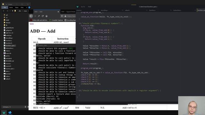Reload the ADD — Add page

click(x=43, y=16)
